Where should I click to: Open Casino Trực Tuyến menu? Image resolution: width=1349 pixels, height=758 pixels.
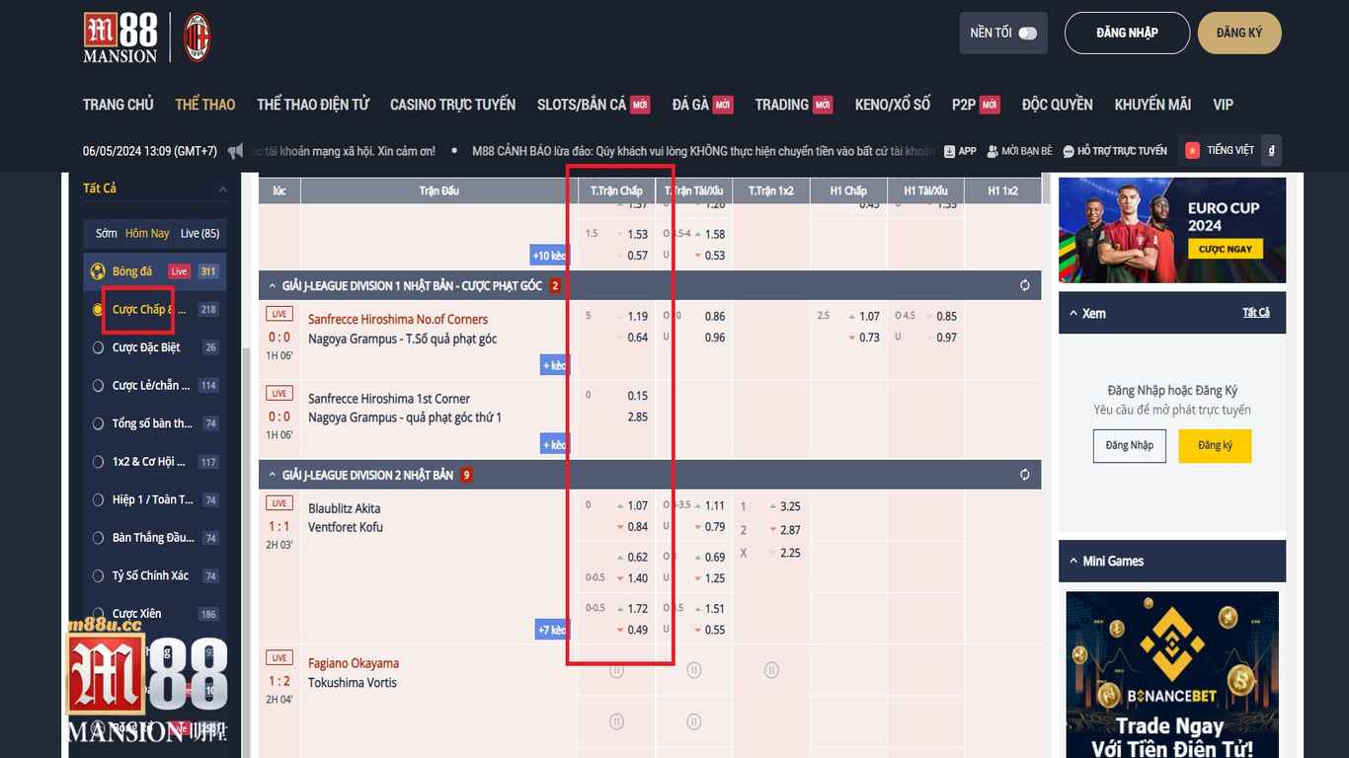[452, 104]
